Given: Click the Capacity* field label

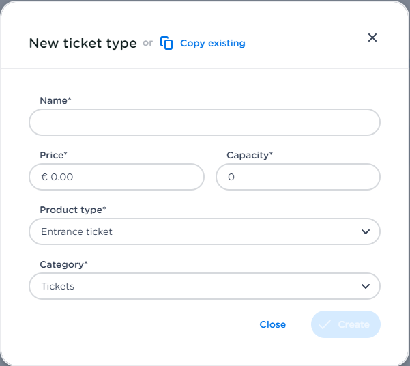Looking at the screenshot, I should (250, 155).
